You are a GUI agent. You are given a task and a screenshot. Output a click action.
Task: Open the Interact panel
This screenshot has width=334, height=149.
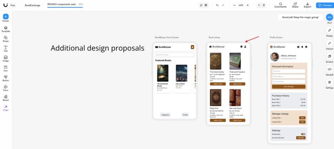tap(329, 45)
